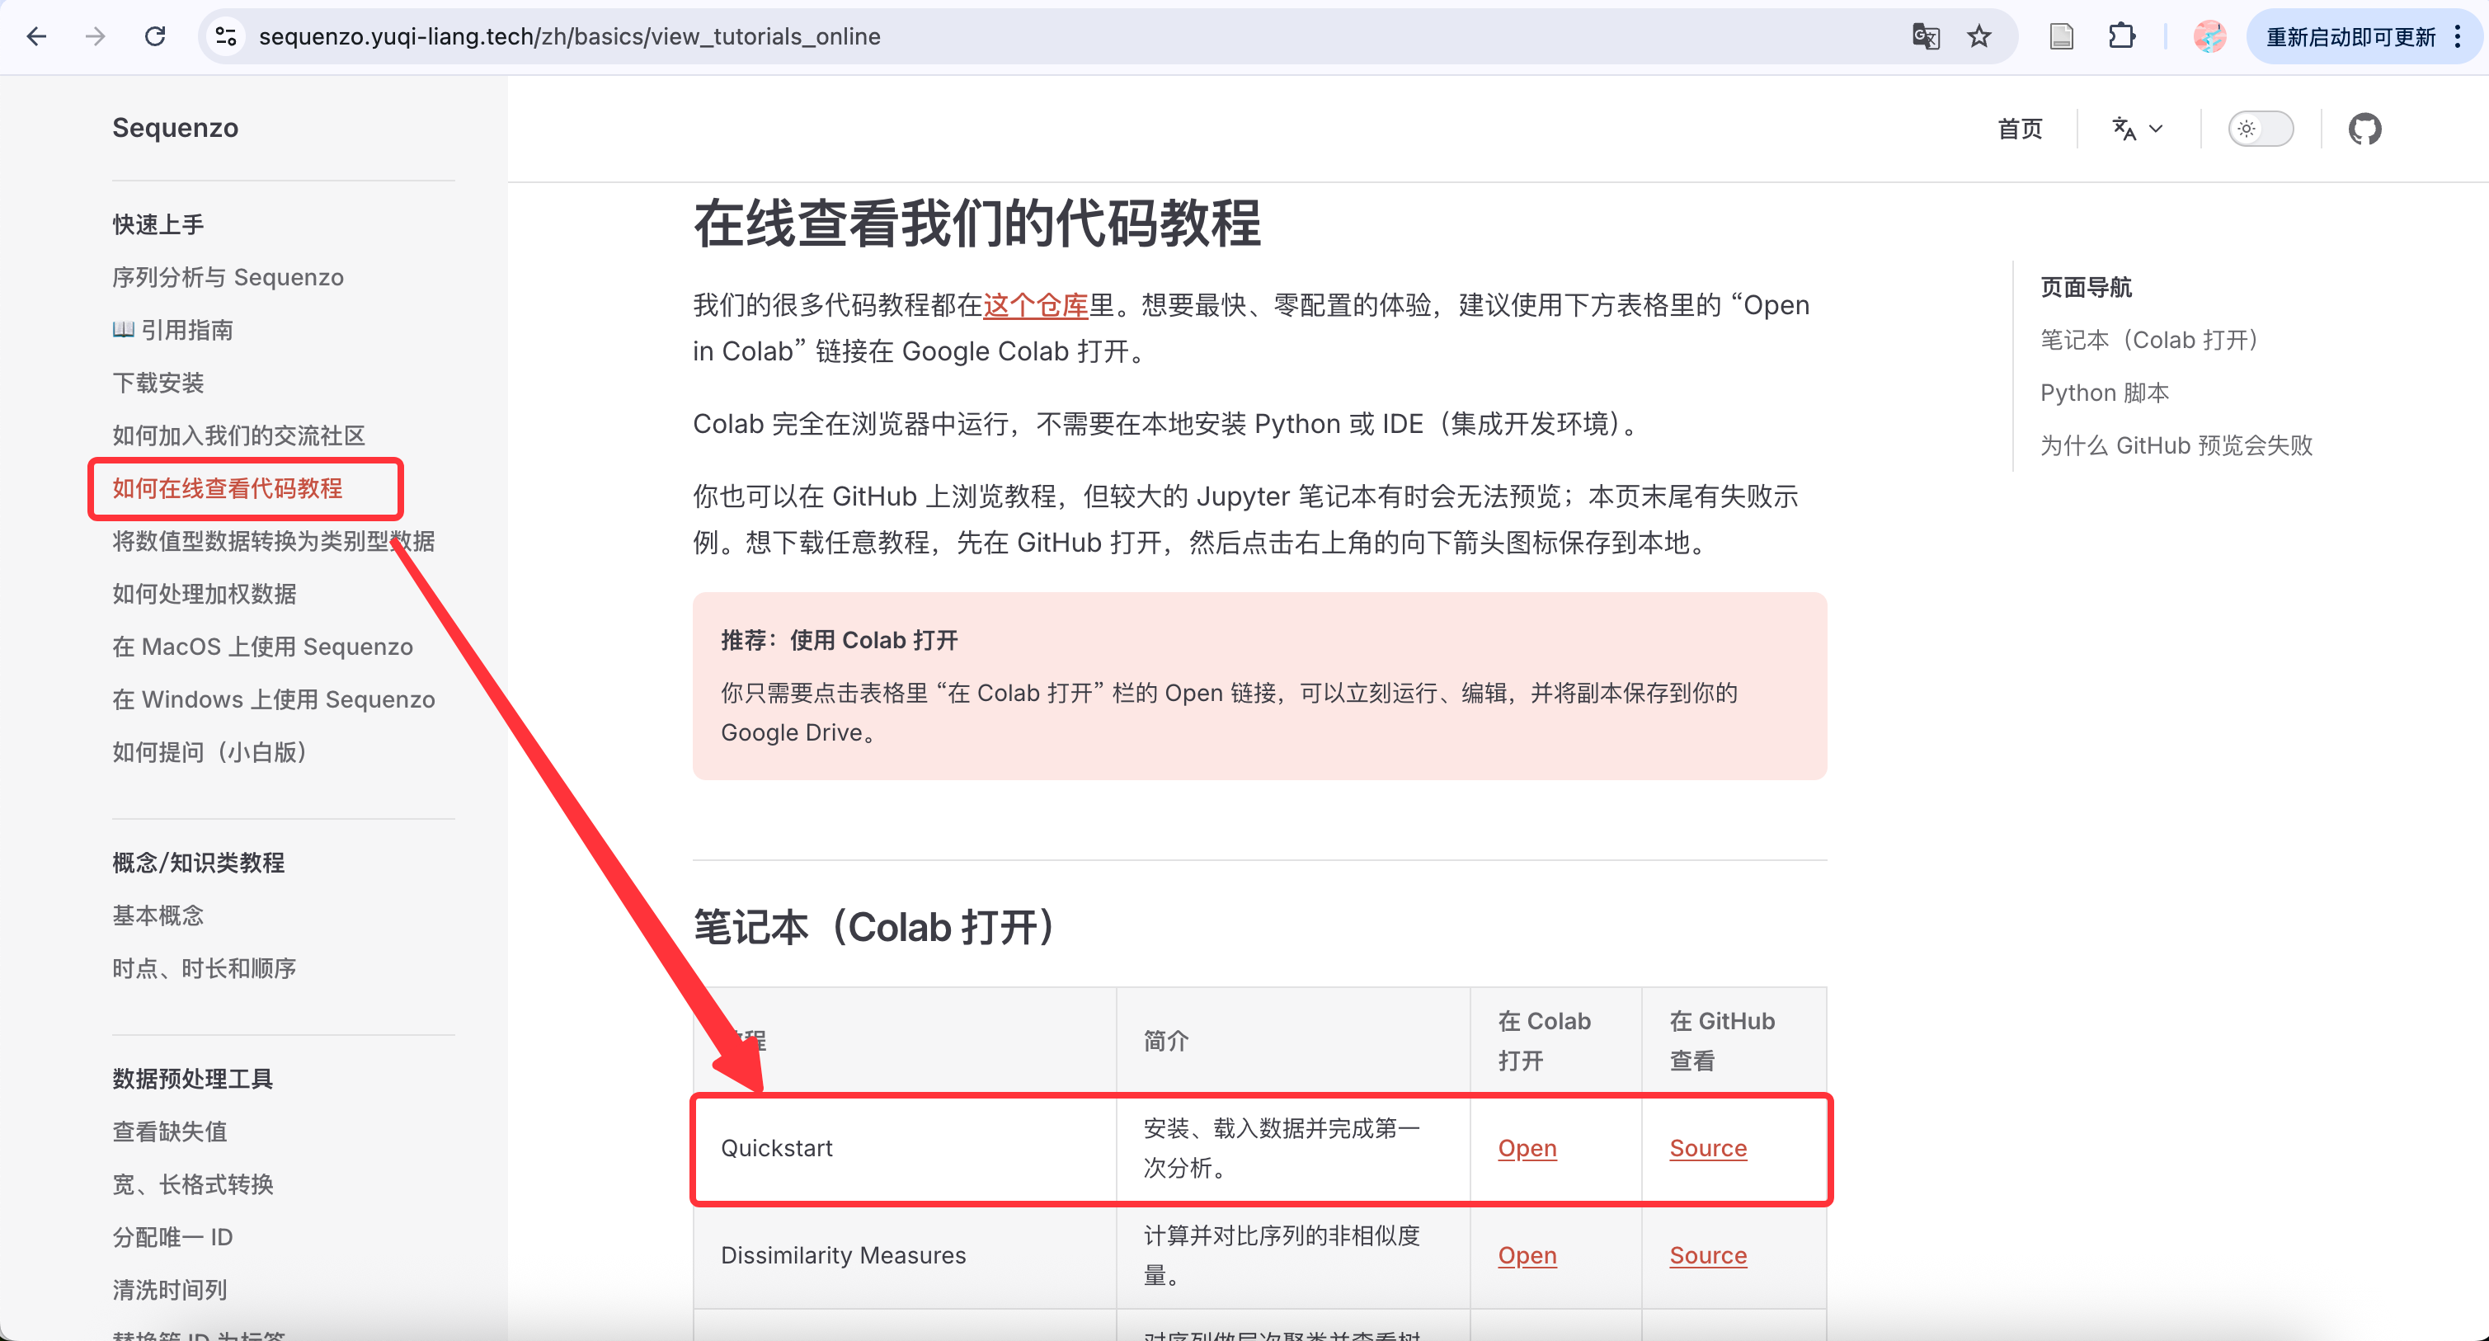Open the browser extensions puzzle icon

click(x=2121, y=37)
